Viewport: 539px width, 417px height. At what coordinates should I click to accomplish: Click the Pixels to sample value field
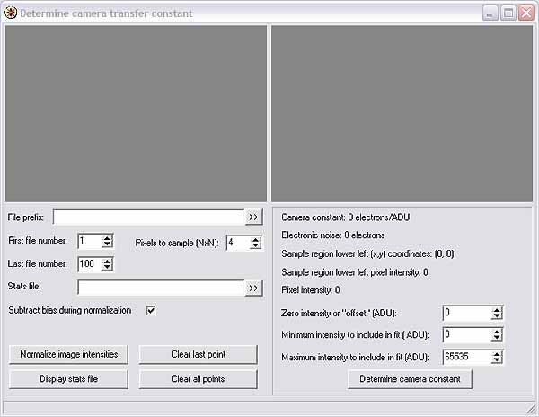(x=239, y=243)
